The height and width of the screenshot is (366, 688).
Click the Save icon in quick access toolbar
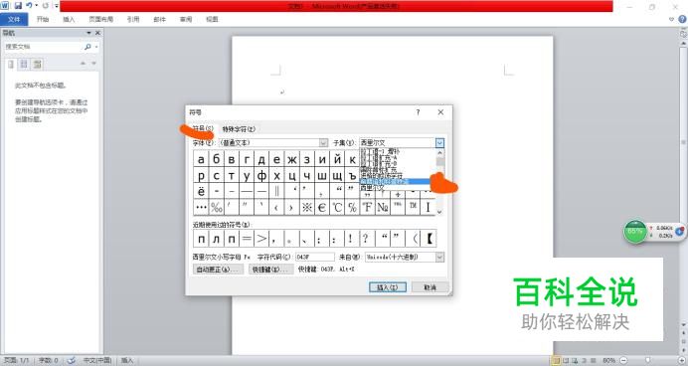point(18,6)
